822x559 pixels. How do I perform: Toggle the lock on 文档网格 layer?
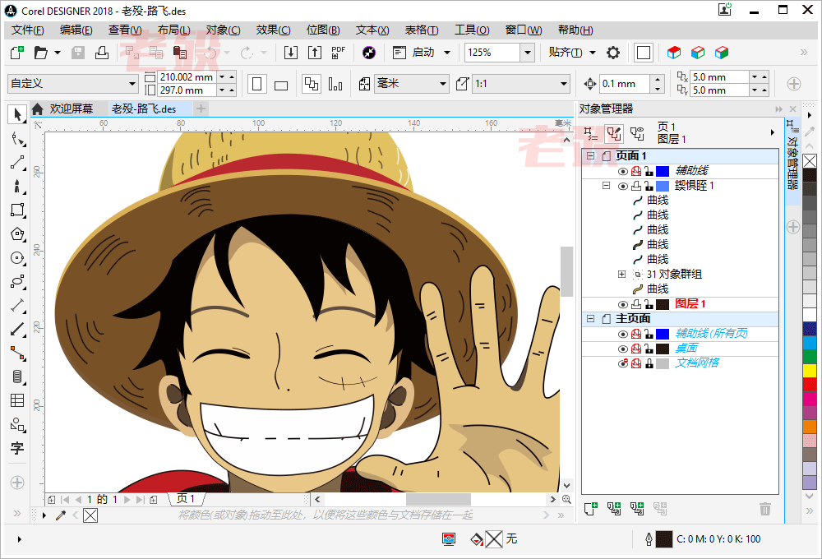click(x=649, y=363)
